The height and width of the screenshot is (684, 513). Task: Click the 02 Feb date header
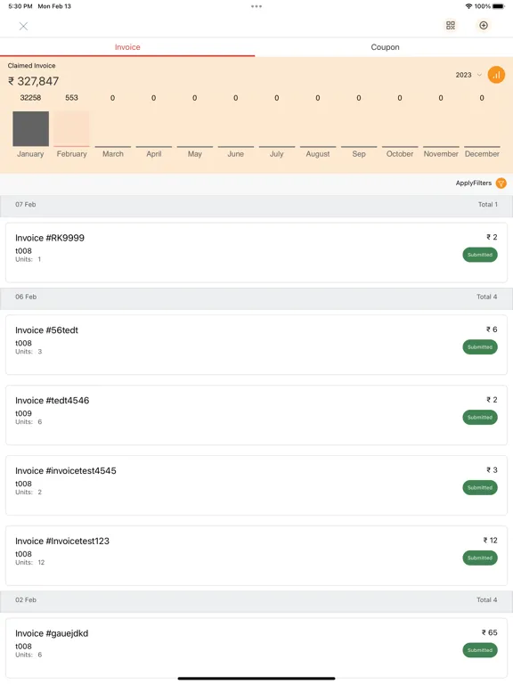tap(256, 600)
